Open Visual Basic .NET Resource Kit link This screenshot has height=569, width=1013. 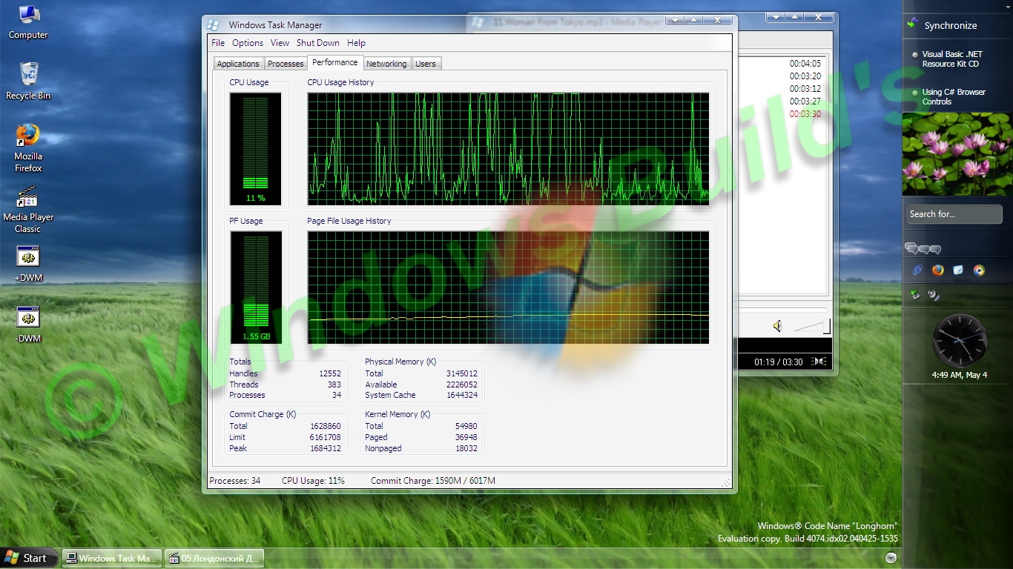tap(952, 59)
